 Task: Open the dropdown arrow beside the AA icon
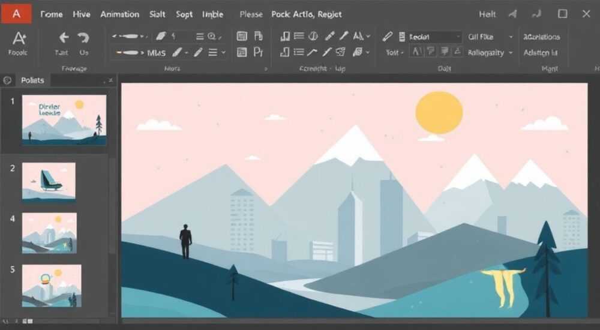pyautogui.click(x=368, y=37)
